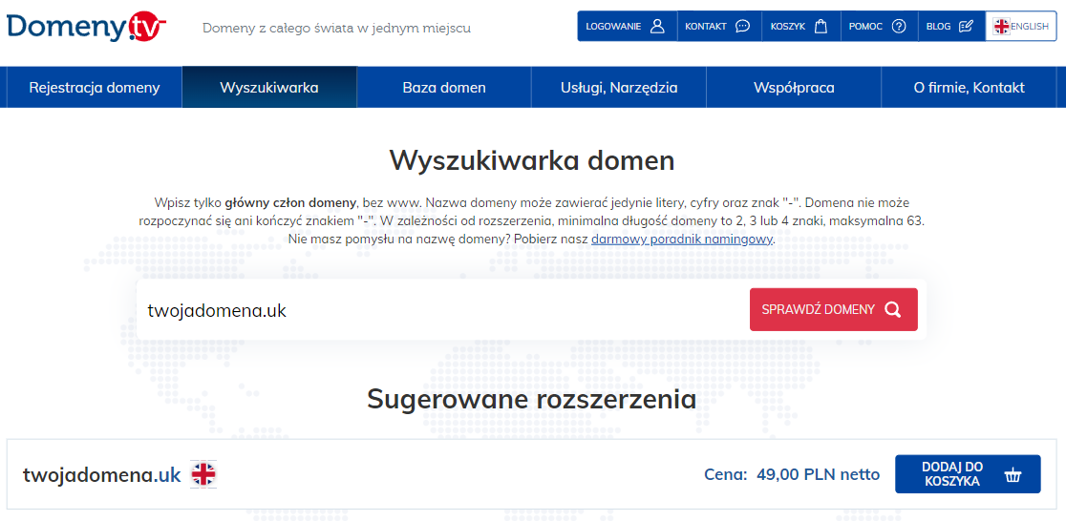This screenshot has height=521, width=1066.
Task: Click the user icon next to Logowanie
Action: [x=657, y=27]
